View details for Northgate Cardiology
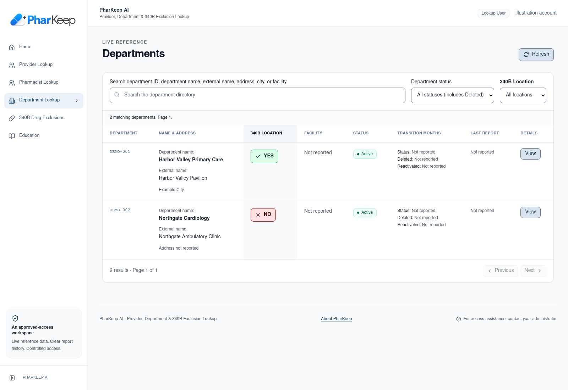The image size is (568, 390). point(530,212)
